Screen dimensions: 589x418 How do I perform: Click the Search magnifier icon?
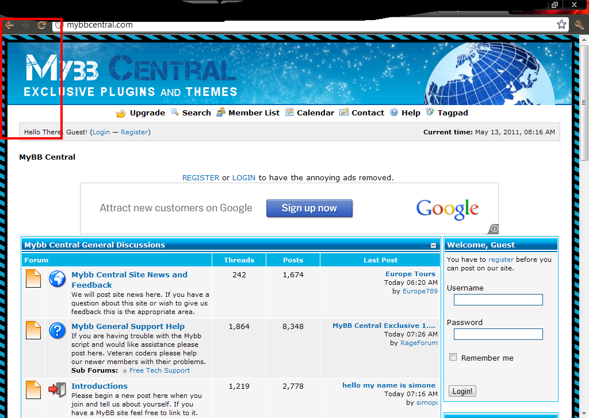(175, 112)
